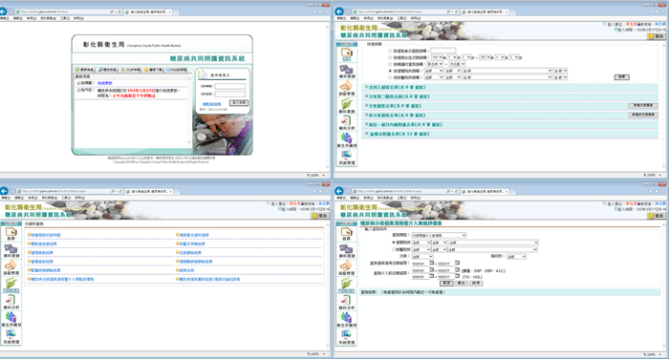Expand the last teal list section (共 12 筆個案)

(x=510, y=135)
